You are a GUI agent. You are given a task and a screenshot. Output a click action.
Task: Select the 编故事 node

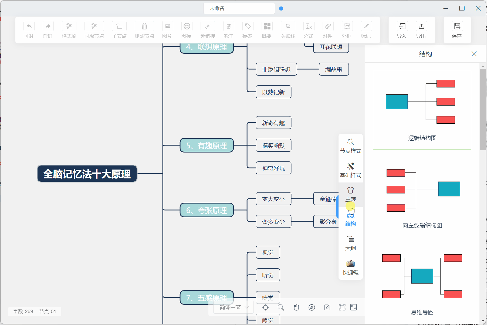334,69
